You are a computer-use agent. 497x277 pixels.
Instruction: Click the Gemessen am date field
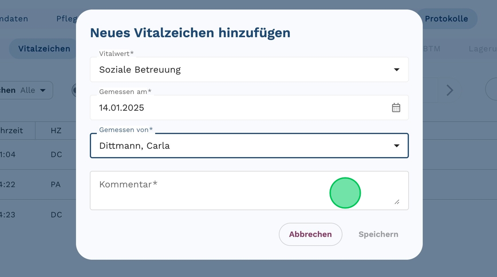coord(240,108)
